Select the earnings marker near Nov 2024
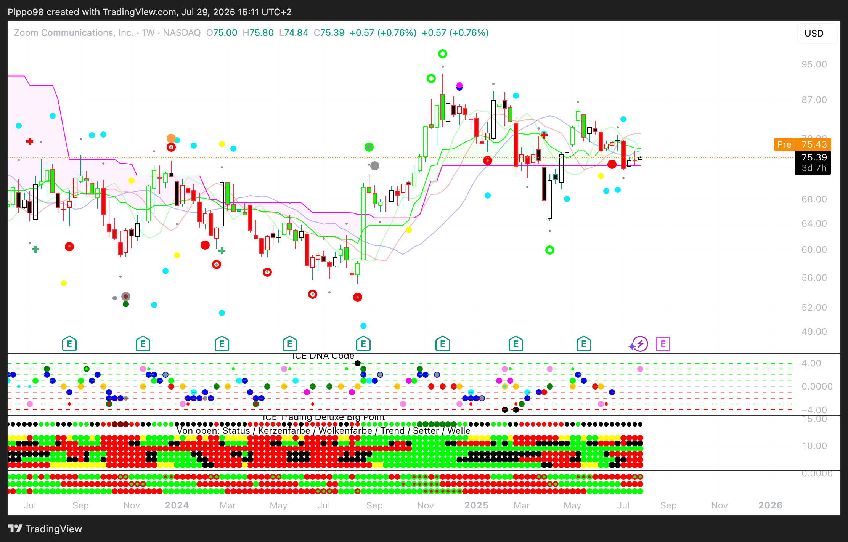 click(442, 344)
